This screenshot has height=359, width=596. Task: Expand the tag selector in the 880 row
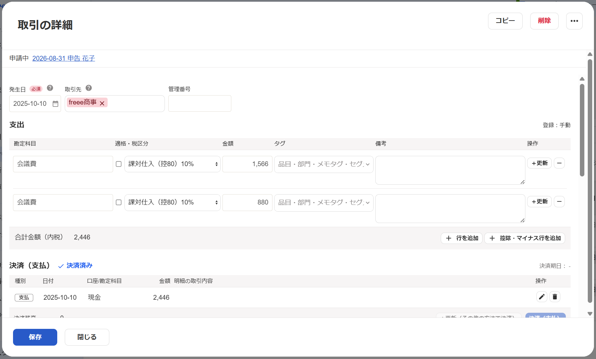click(x=324, y=202)
